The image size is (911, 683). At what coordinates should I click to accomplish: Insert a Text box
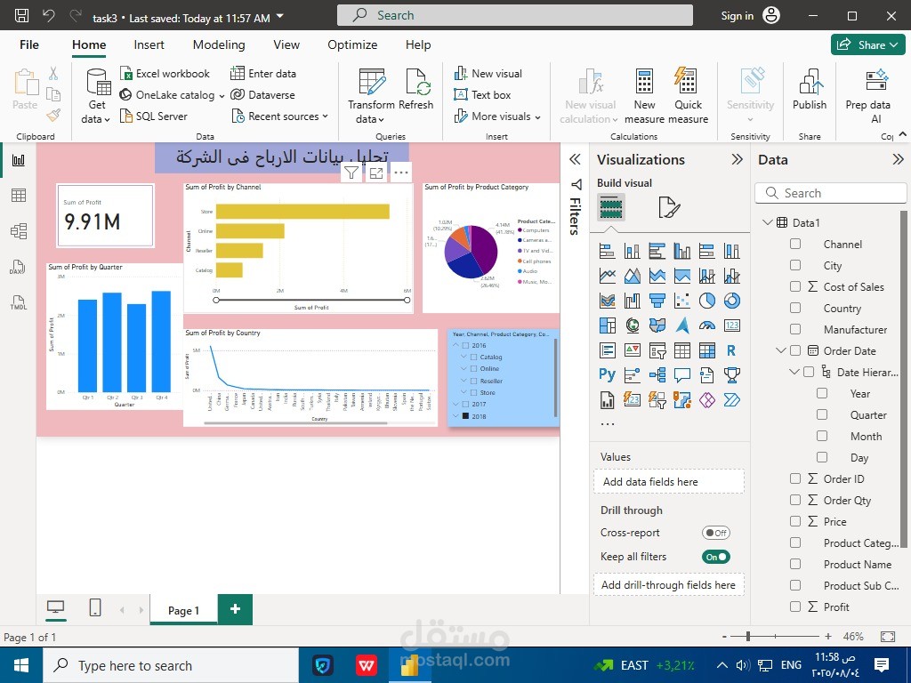(483, 94)
